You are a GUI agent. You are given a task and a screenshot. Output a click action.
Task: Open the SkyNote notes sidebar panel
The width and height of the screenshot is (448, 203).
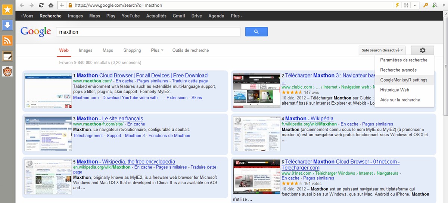click(x=7, y=56)
